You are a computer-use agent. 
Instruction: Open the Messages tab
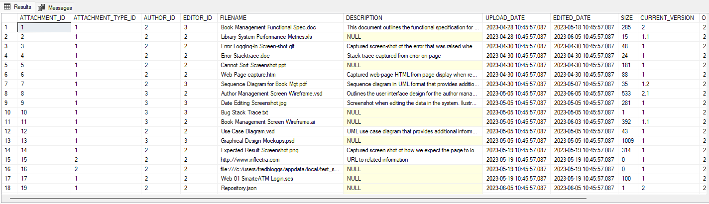pyautogui.click(x=59, y=7)
